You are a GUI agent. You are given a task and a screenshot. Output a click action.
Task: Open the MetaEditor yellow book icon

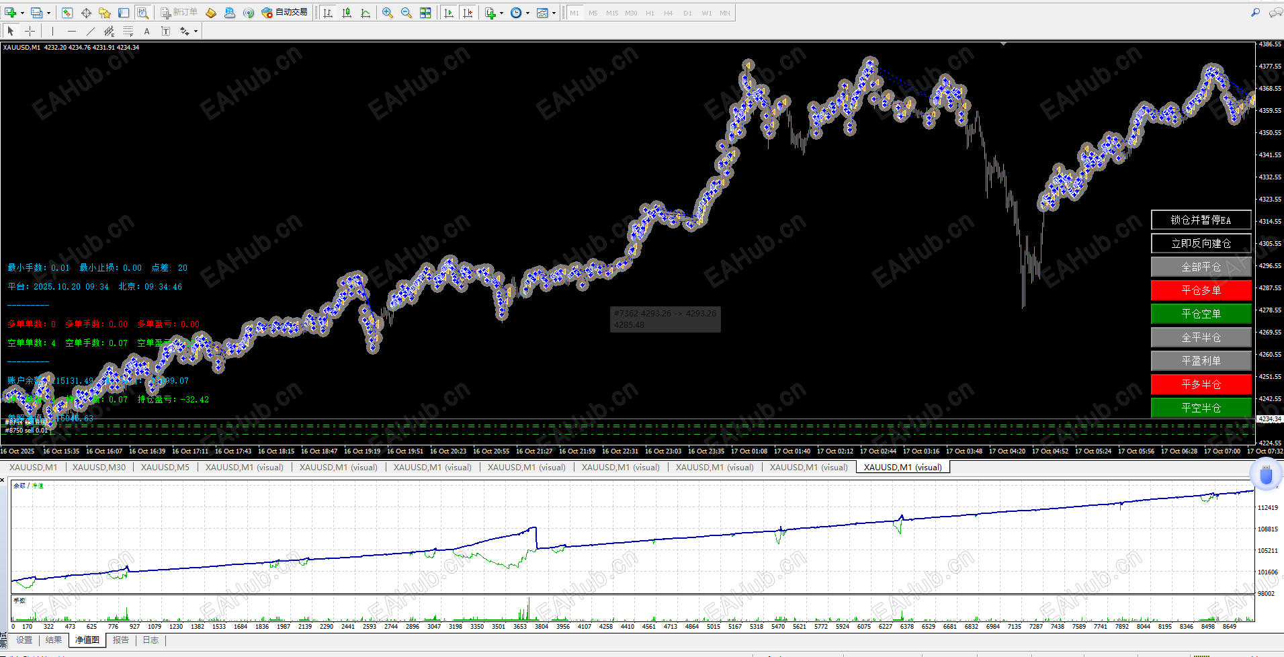click(x=211, y=13)
